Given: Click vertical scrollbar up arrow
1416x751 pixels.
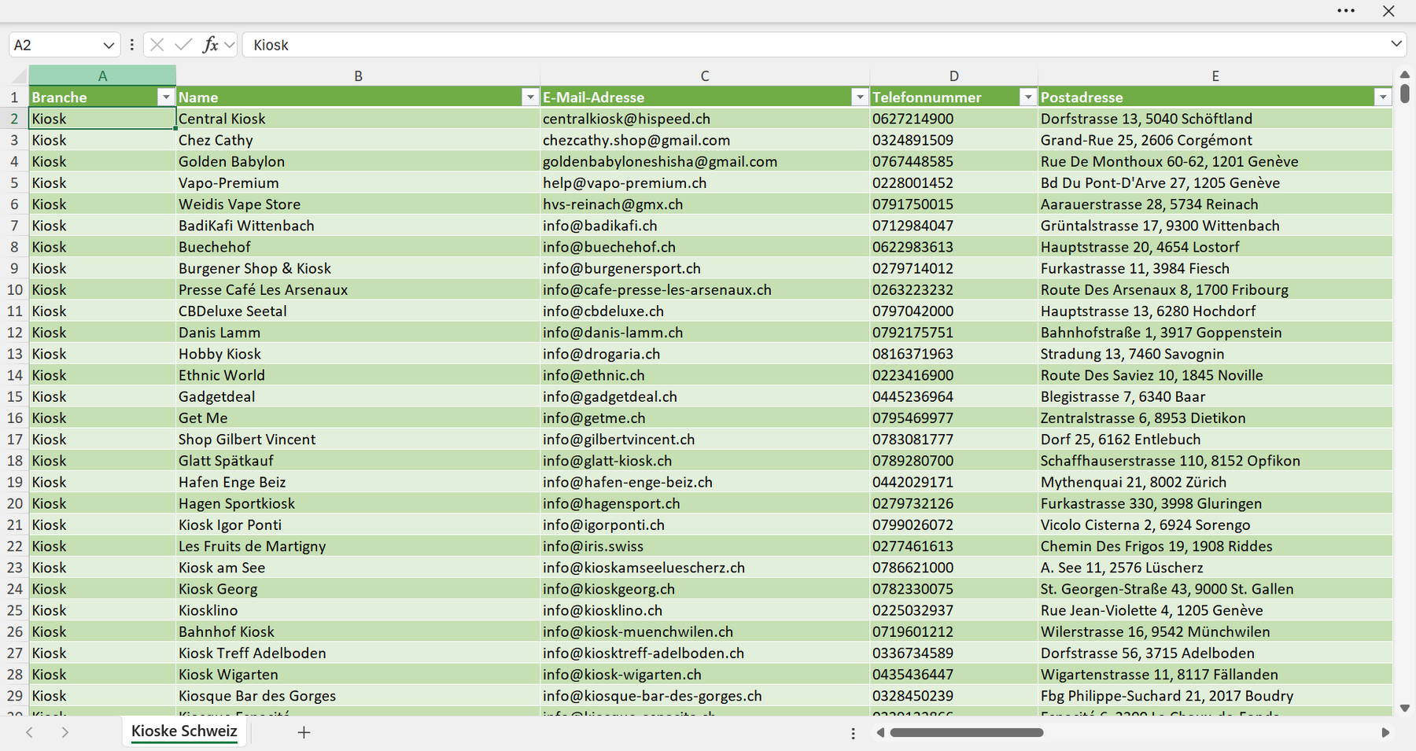Looking at the screenshot, I should click(x=1405, y=75).
